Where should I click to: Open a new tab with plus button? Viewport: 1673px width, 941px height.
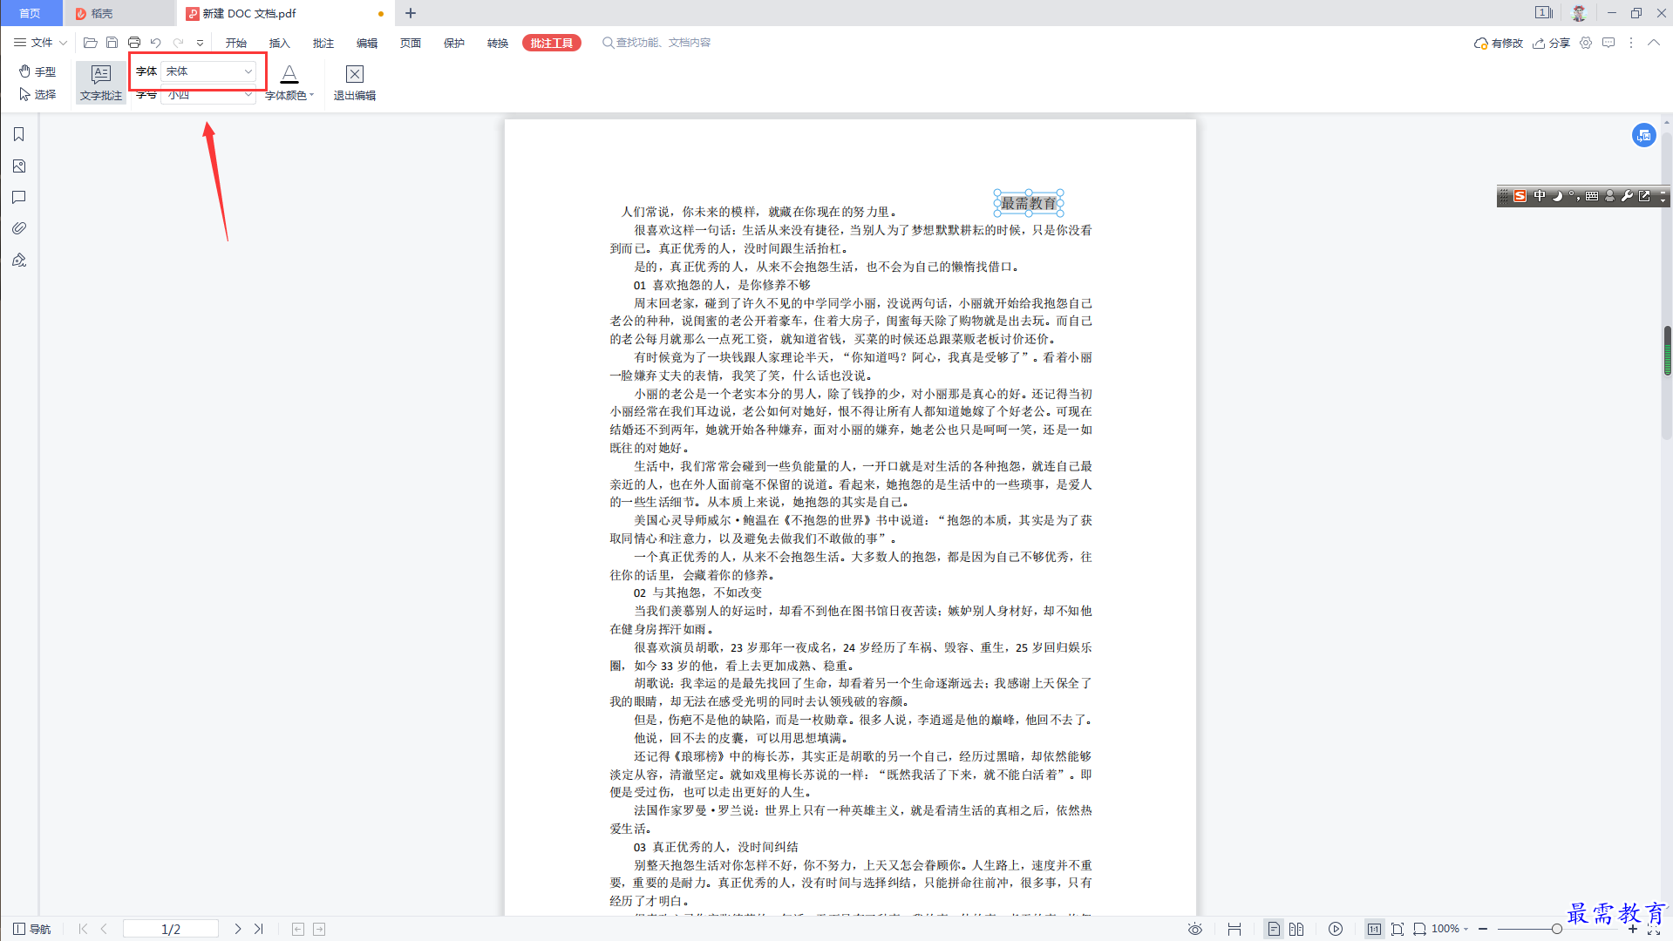[411, 13]
